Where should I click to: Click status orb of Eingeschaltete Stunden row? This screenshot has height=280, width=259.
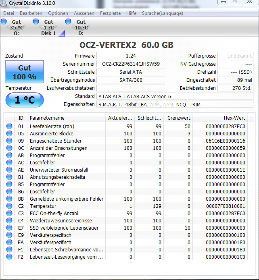coord(9,141)
